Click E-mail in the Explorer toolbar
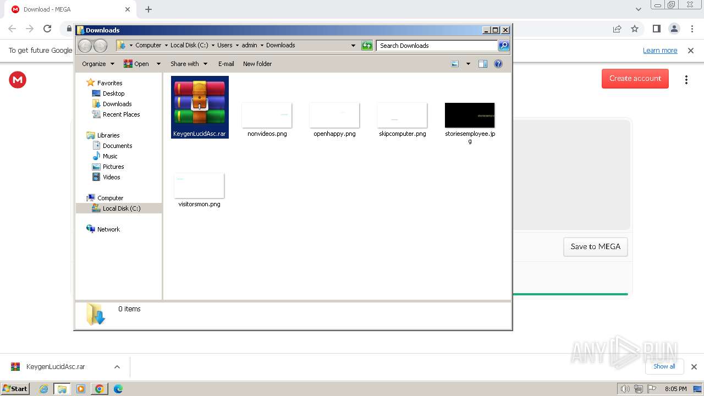Image resolution: width=704 pixels, height=396 pixels. 226,64
